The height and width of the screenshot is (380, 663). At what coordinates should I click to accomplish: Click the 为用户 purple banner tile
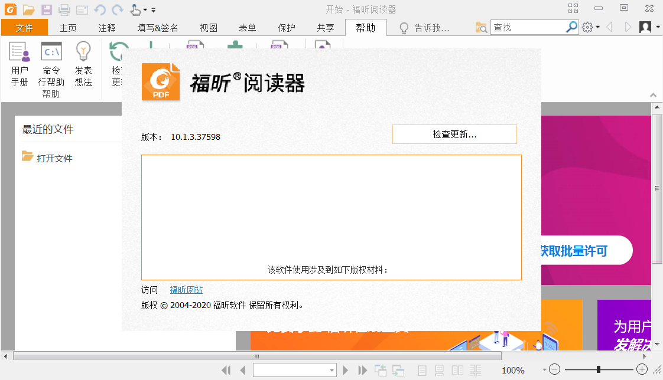pos(624,325)
